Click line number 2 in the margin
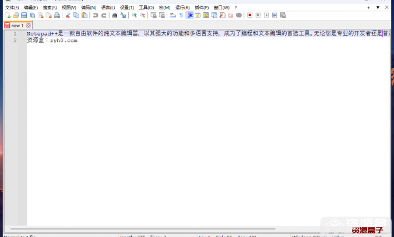Image resolution: width=394 pixels, height=237 pixels. 15,40
